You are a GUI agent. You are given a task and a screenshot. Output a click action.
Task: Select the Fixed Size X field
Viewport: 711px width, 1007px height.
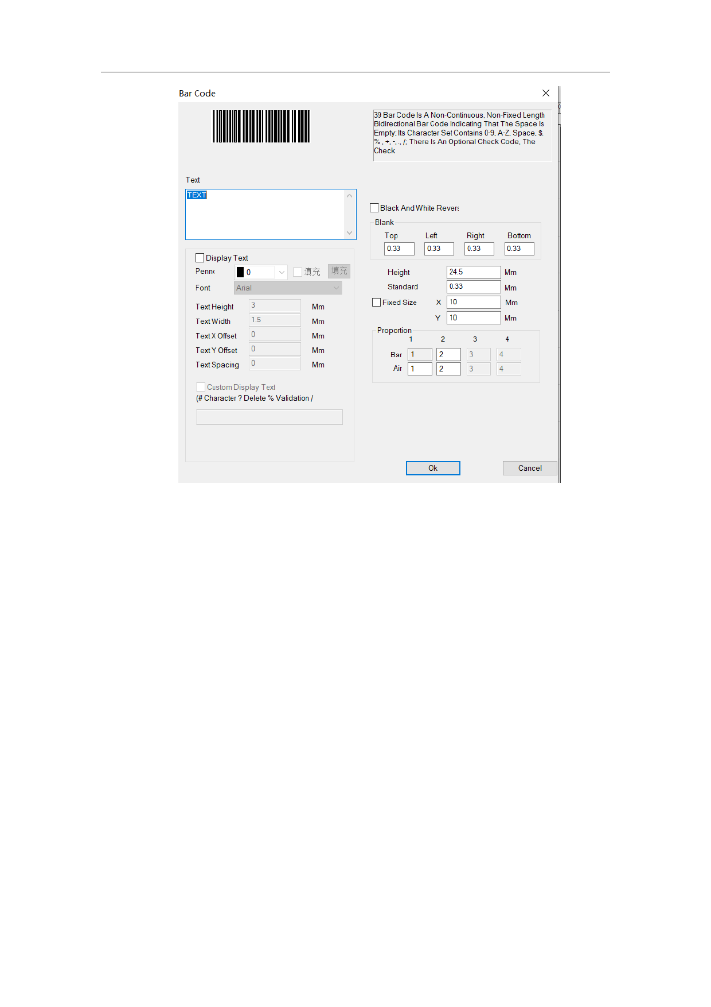473,302
